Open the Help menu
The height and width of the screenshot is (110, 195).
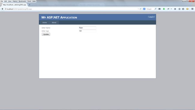click(34, 1)
